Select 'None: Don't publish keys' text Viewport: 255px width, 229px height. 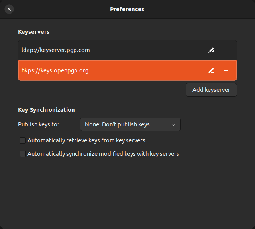click(117, 124)
